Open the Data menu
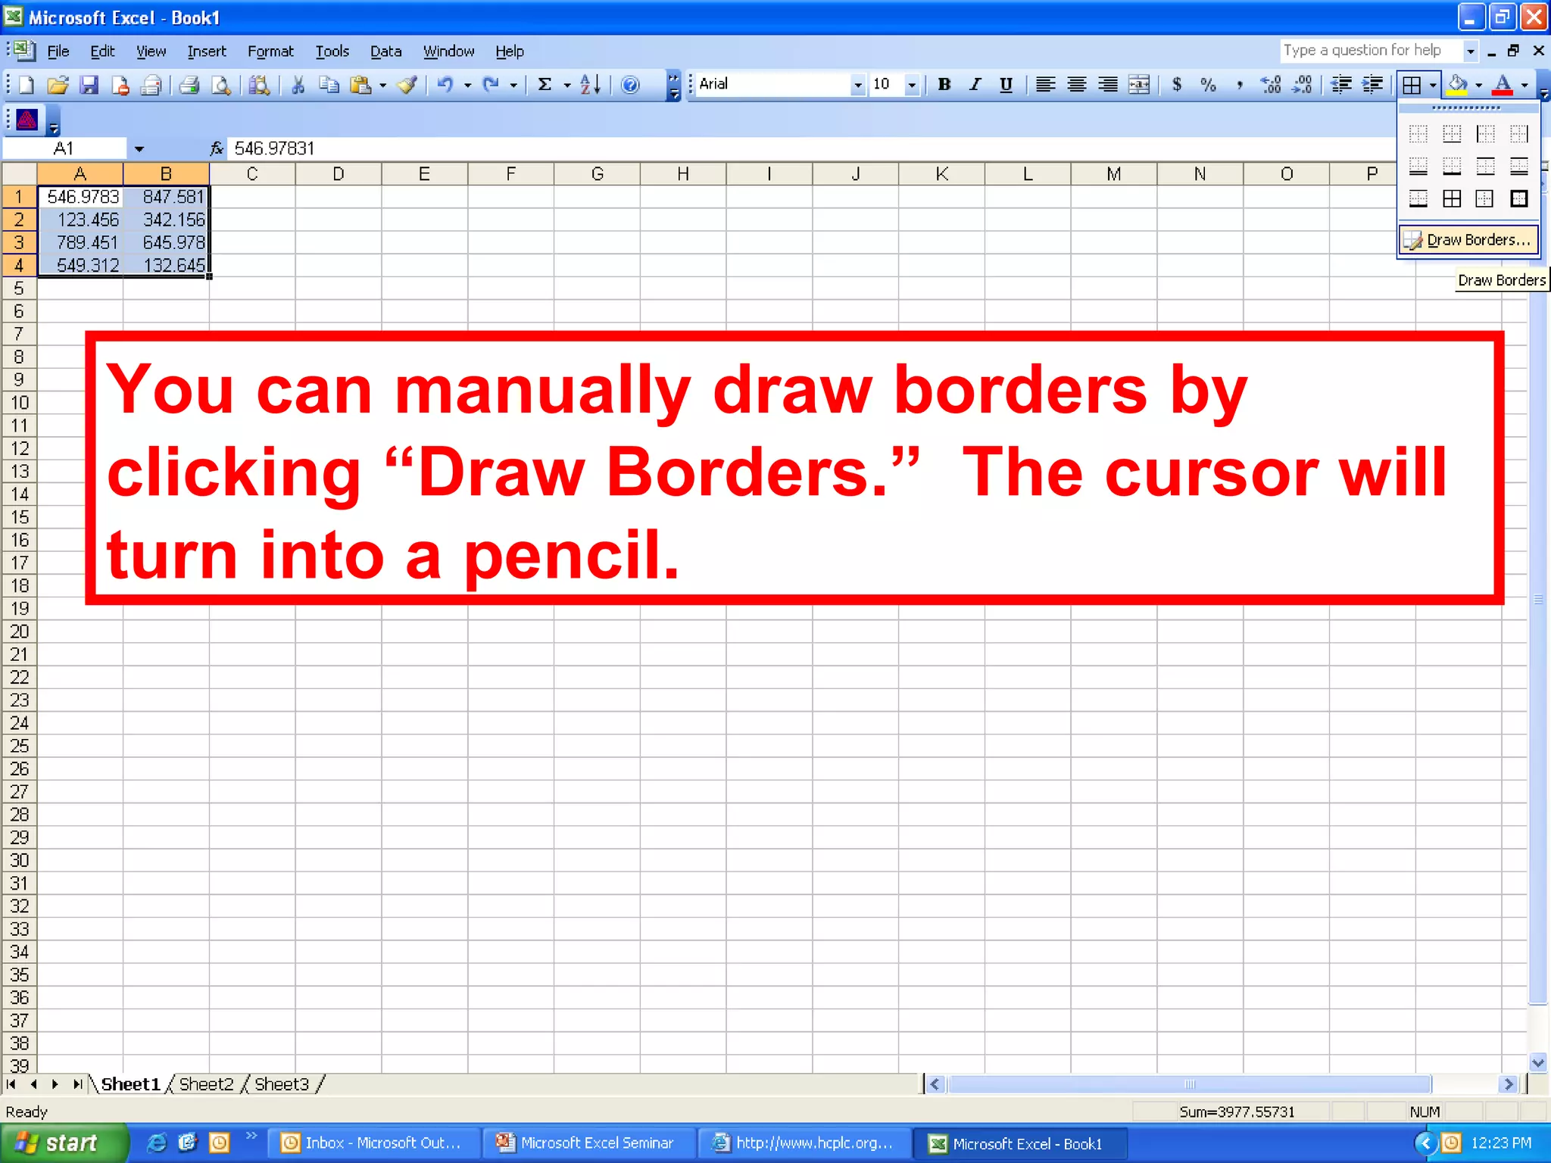The height and width of the screenshot is (1163, 1551). [385, 51]
